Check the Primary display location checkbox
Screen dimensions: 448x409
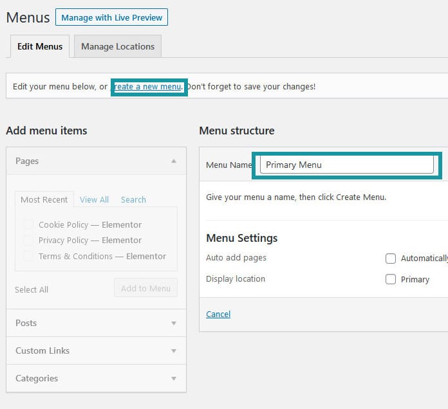point(390,279)
